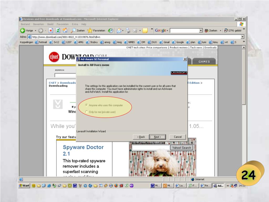Click Back in the Ad-Aware installer
This screenshot has height=202, width=269.
pyautogui.click(x=141, y=137)
